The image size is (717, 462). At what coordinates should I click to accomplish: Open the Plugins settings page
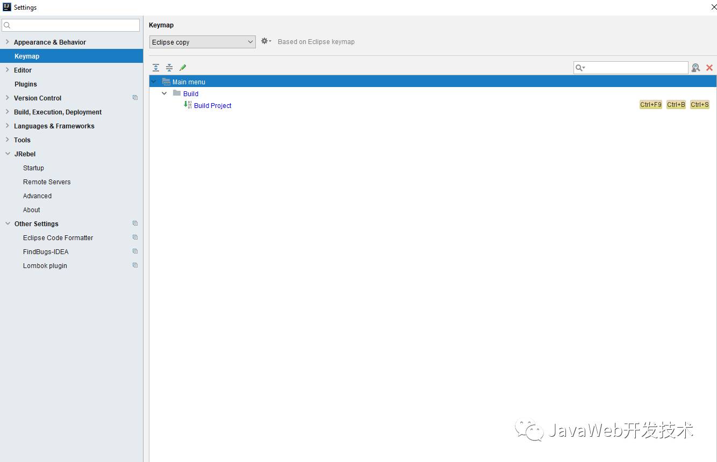pos(25,84)
